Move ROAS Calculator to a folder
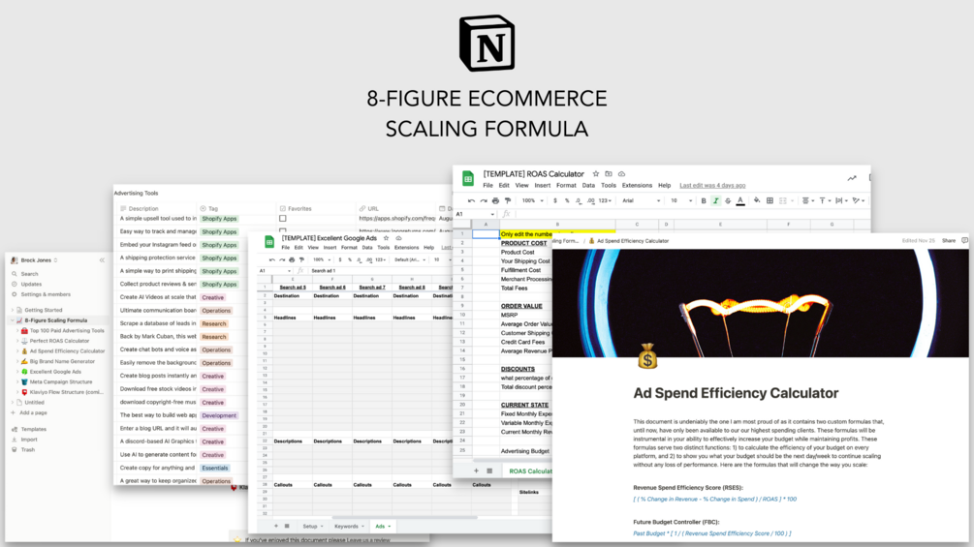 [x=609, y=174]
